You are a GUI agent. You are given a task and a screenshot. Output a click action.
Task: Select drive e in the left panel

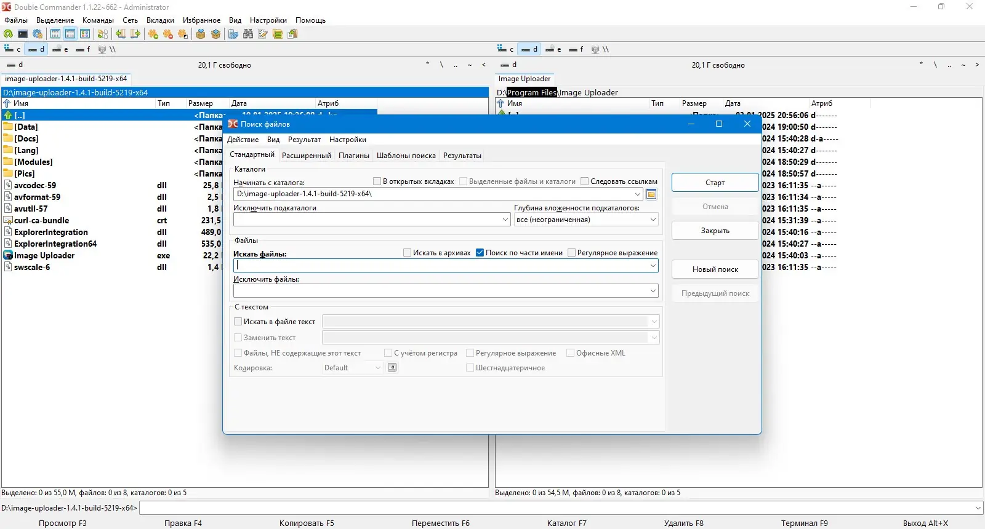pos(60,49)
